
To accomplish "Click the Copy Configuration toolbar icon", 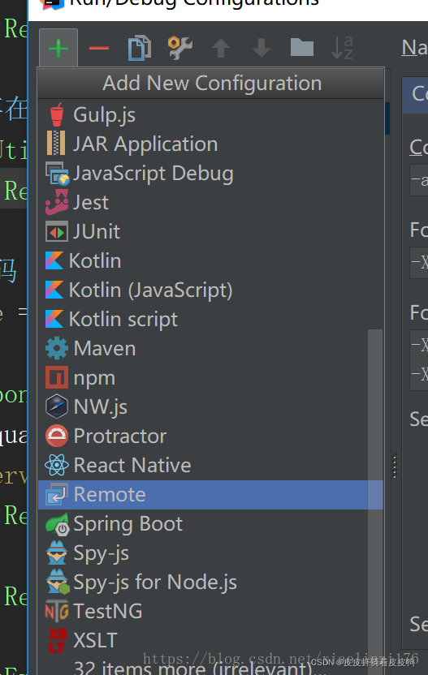I will tap(139, 48).
